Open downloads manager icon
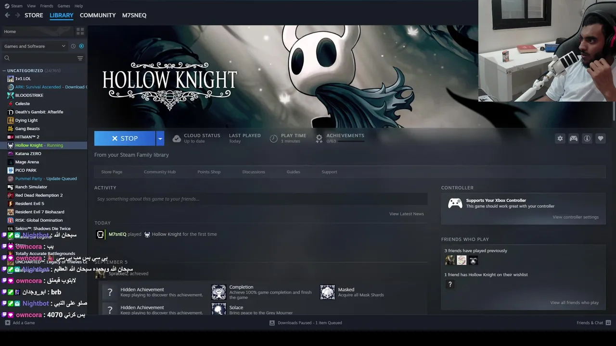Viewport: 616px width, 346px height. pos(272,322)
